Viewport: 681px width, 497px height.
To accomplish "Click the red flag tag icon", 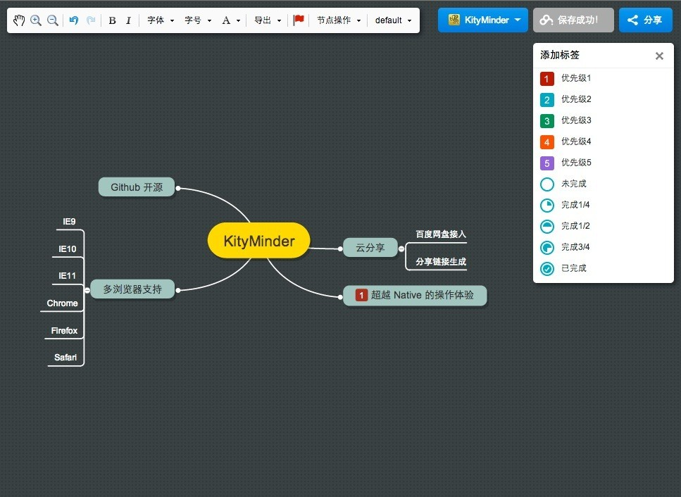I will 299,20.
